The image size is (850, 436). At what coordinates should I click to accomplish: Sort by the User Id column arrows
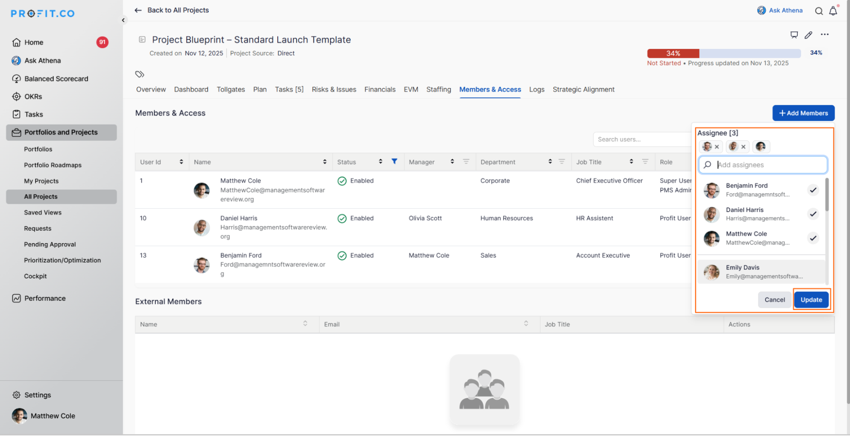coord(181,162)
